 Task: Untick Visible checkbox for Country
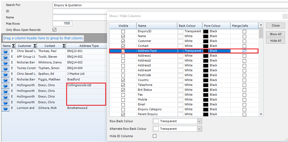click(x=123, y=80)
